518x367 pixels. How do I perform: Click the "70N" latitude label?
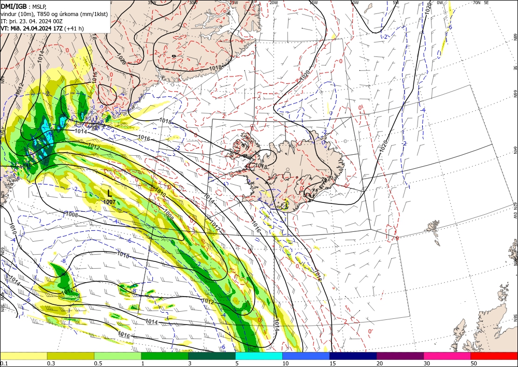coord(477,2)
